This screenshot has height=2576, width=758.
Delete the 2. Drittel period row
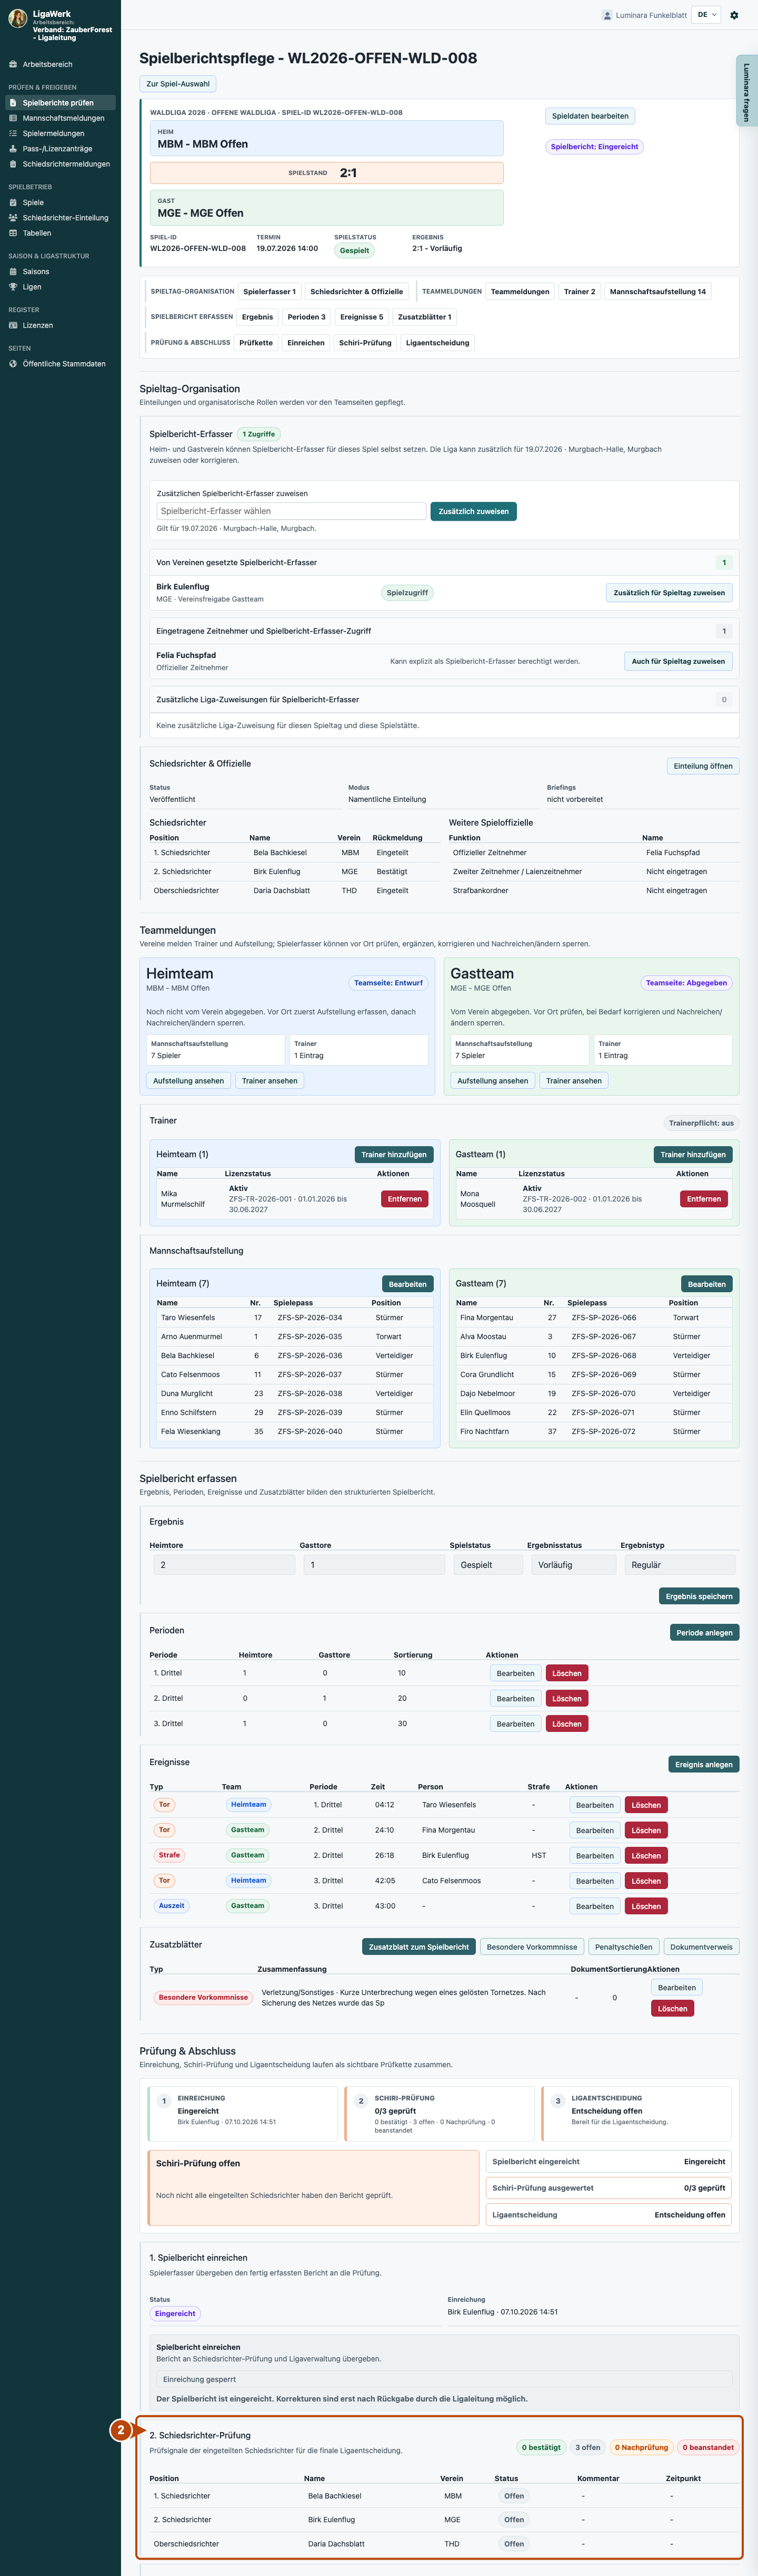[566, 1698]
